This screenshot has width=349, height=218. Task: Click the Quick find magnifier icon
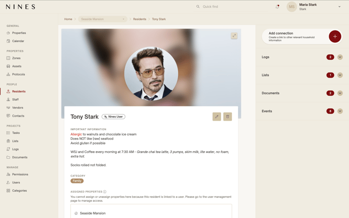pyautogui.click(x=198, y=7)
